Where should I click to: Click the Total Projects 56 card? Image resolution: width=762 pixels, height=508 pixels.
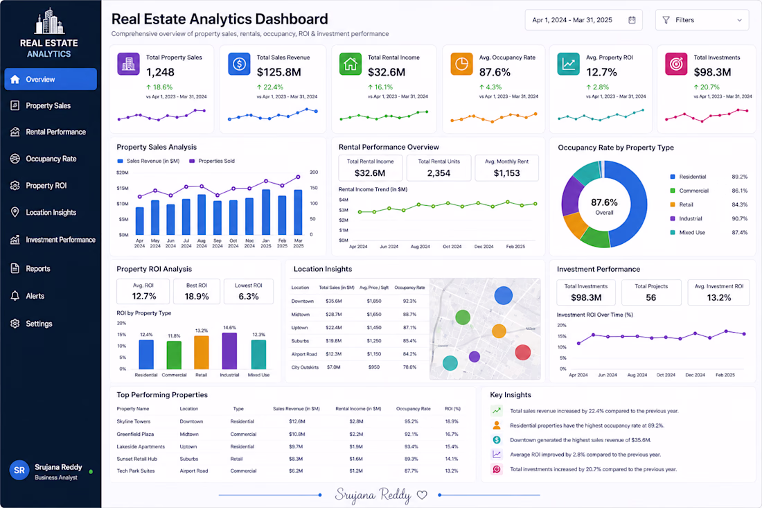pos(651,292)
